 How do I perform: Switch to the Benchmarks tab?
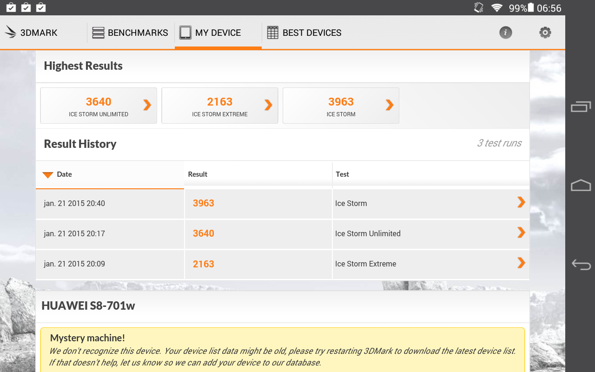130,33
